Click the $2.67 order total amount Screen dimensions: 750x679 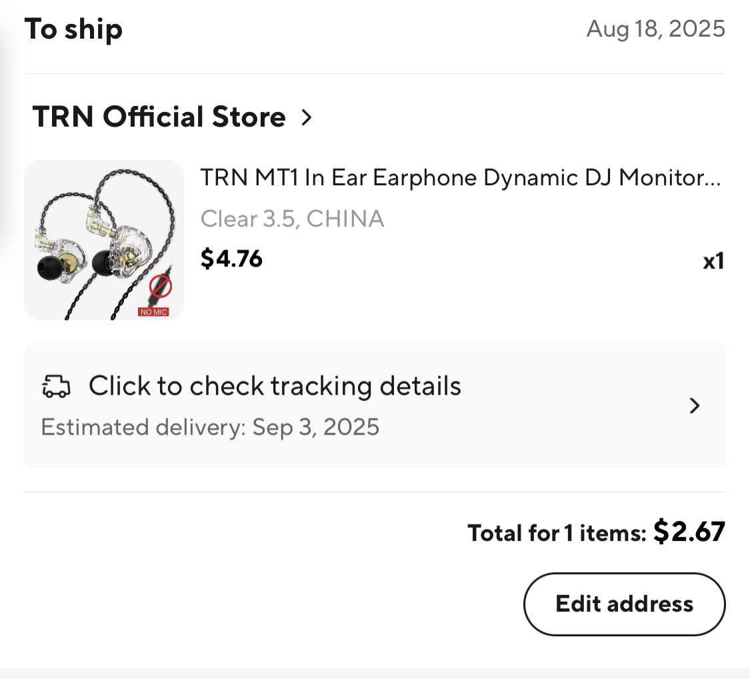tap(689, 531)
